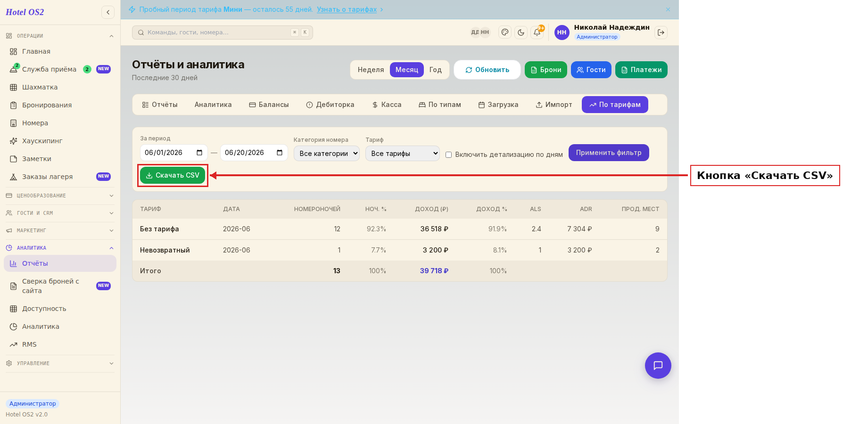Expand the Управление section
The height and width of the screenshot is (424, 851).
pyautogui.click(x=60, y=363)
